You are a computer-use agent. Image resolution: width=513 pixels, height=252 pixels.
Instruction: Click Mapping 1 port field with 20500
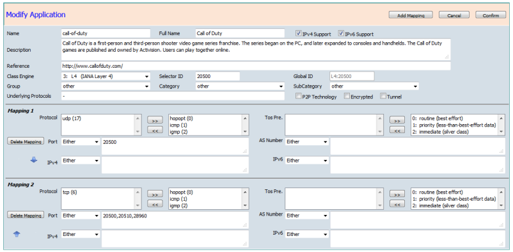click(x=175, y=146)
